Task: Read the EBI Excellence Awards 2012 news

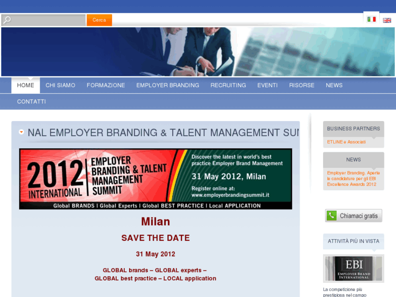Action: (x=354, y=178)
